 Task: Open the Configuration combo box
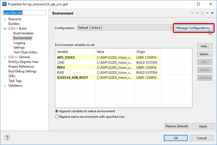125,28
